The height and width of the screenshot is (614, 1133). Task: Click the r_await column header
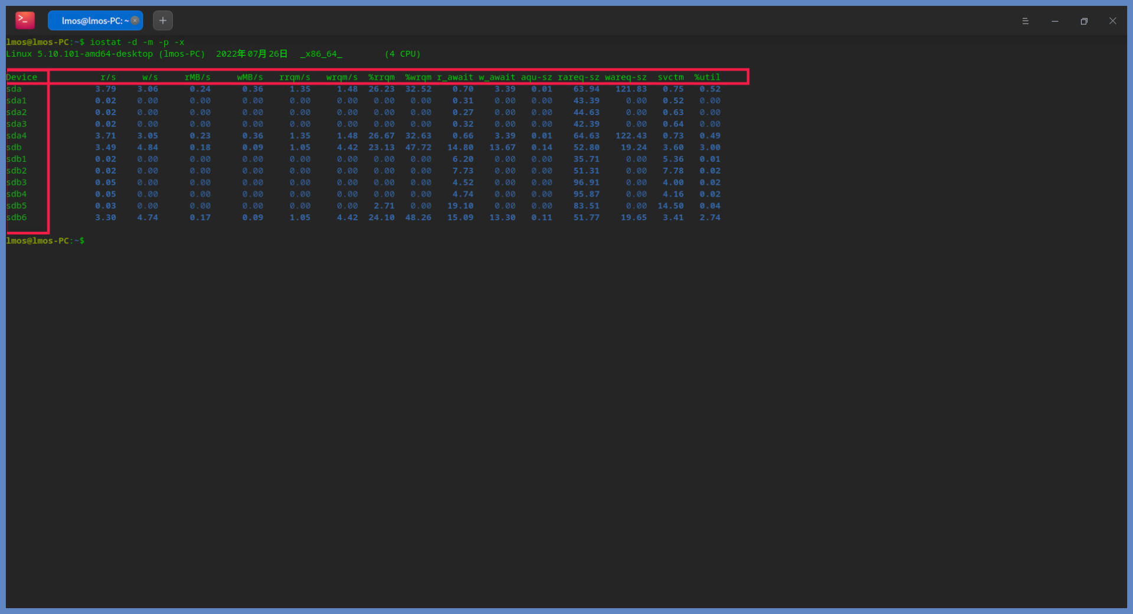455,77
